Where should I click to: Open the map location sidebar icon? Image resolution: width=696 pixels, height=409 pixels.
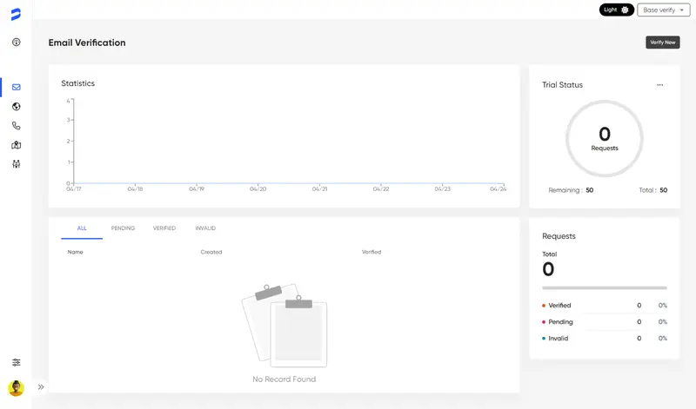(16, 145)
